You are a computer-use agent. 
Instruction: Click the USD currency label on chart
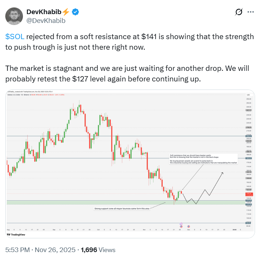(249, 95)
